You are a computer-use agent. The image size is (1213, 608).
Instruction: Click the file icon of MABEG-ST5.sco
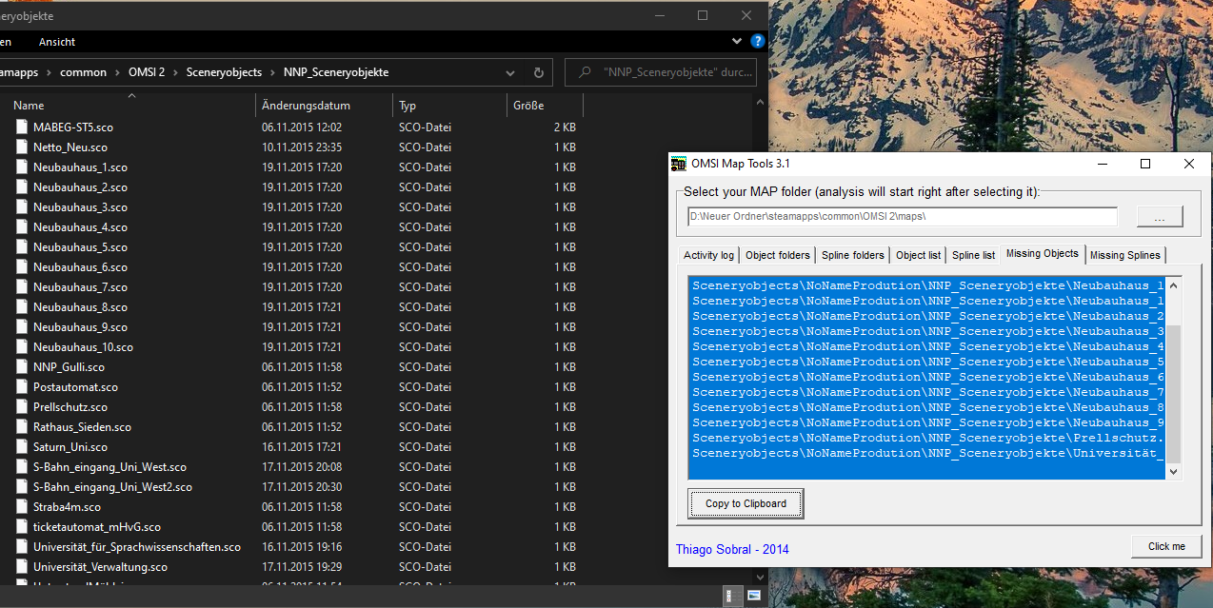pos(23,127)
